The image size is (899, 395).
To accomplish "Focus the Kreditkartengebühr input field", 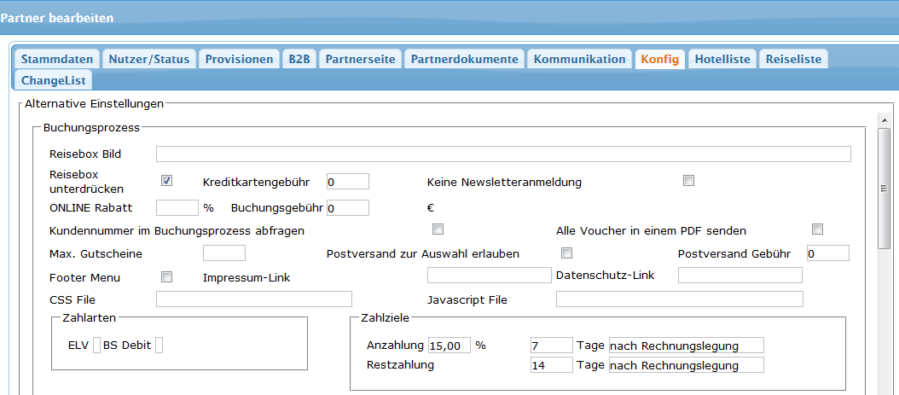I will pos(347,181).
